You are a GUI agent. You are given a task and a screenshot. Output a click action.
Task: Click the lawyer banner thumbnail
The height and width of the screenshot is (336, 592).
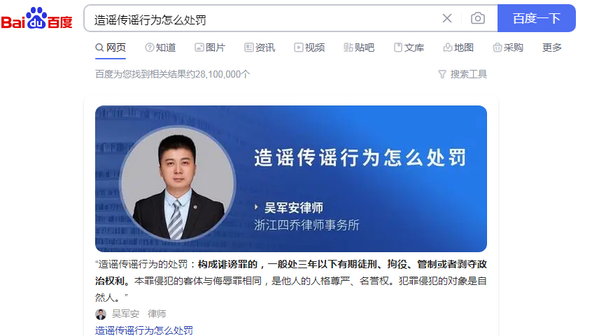click(290, 179)
